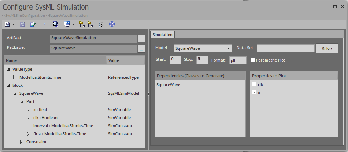The height and width of the screenshot is (152, 348).
Task: Click the collapse all tree icon
Action: click(x=90, y=24)
